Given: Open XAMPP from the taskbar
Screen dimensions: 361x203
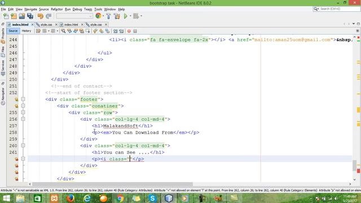Looking at the screenshot, I should pyautogui.click(x=54, y=198).
